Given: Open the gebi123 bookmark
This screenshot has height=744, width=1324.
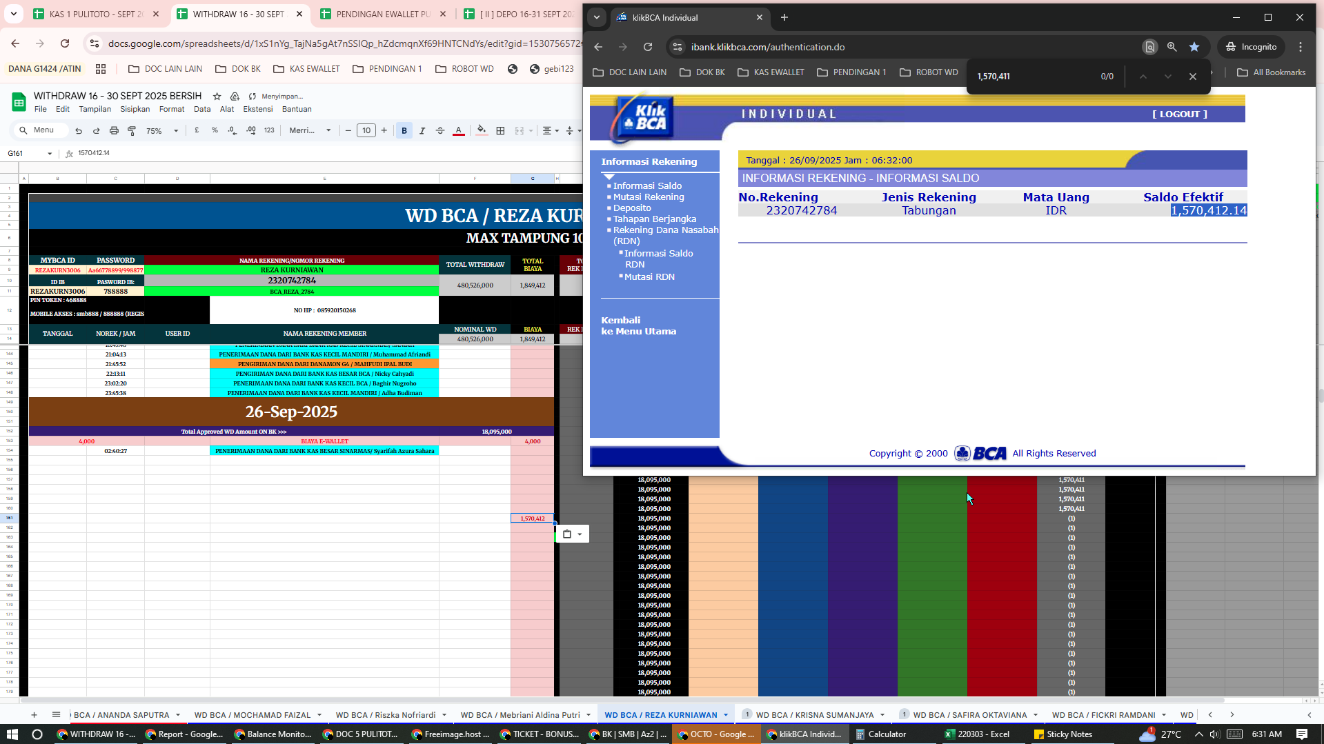Looking at the screenshot, I should tap(552, 69).
